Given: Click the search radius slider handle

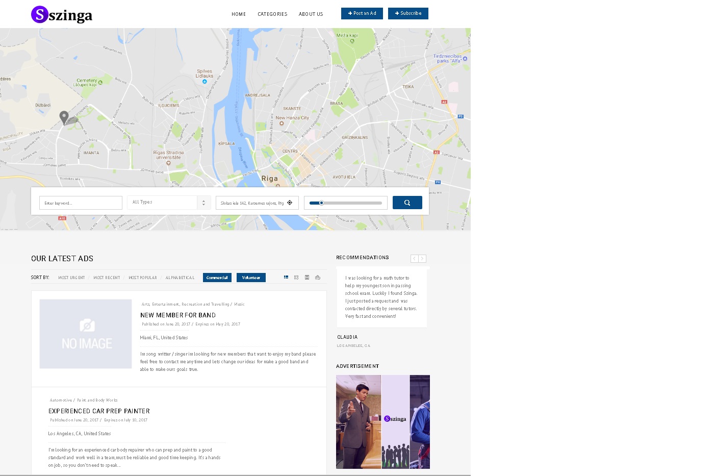Looking at the screenshot, I should [321, 203].
